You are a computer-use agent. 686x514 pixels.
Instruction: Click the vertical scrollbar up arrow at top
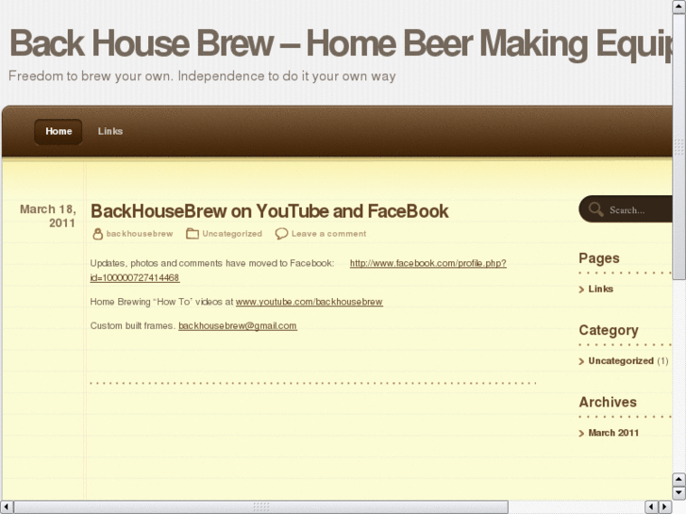point(678,6)
